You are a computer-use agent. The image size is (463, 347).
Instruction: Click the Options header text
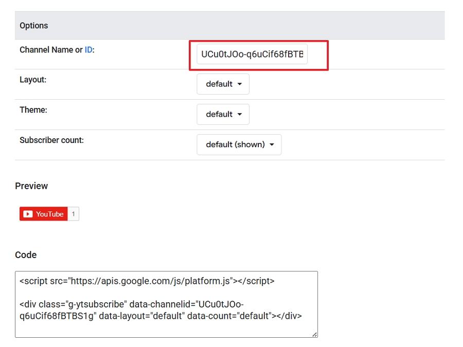tap(33, 26)
